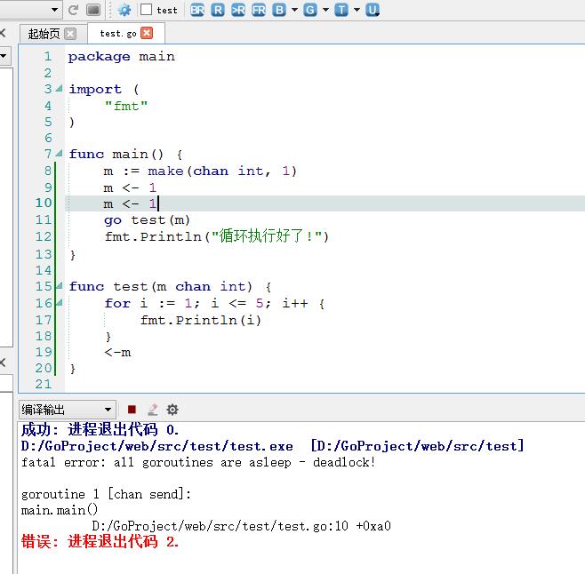Collapse the func main fold marker
This screenshot has height=574, width=585.
[x=59, y=154]
